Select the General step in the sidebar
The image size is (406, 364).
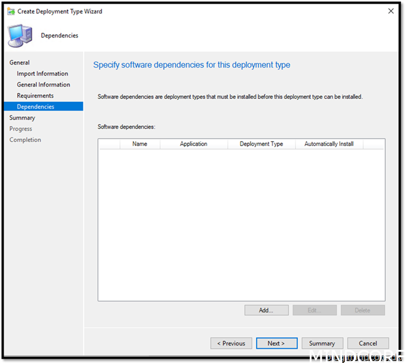[20, 63]
